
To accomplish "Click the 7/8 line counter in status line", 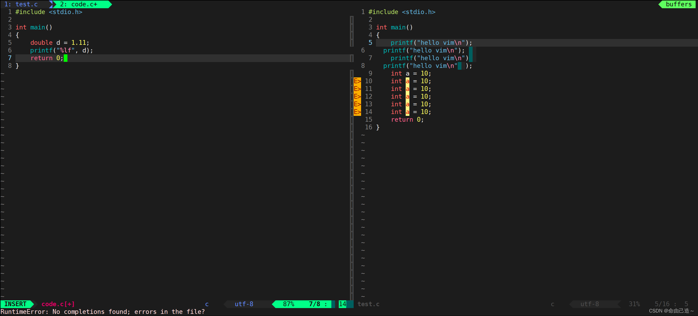I will click(x=314, y=304).
